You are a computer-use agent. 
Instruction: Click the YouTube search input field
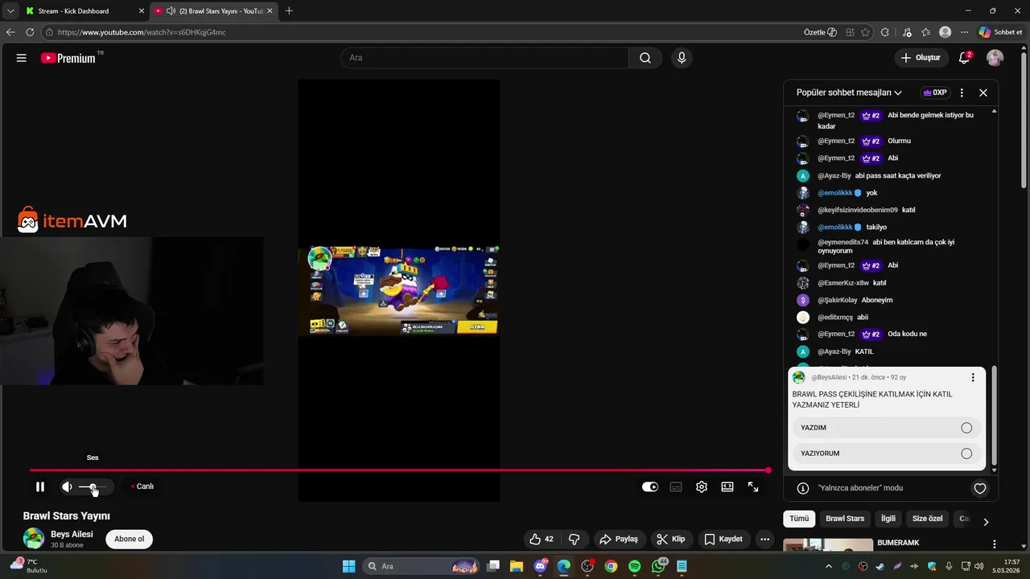[x=485, y=58]
